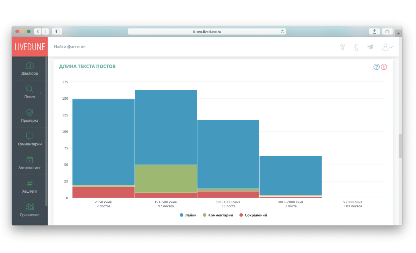Click the LIVEDUNE logo
This screenshot has height=253, width=416.
(x=30, y=47)
